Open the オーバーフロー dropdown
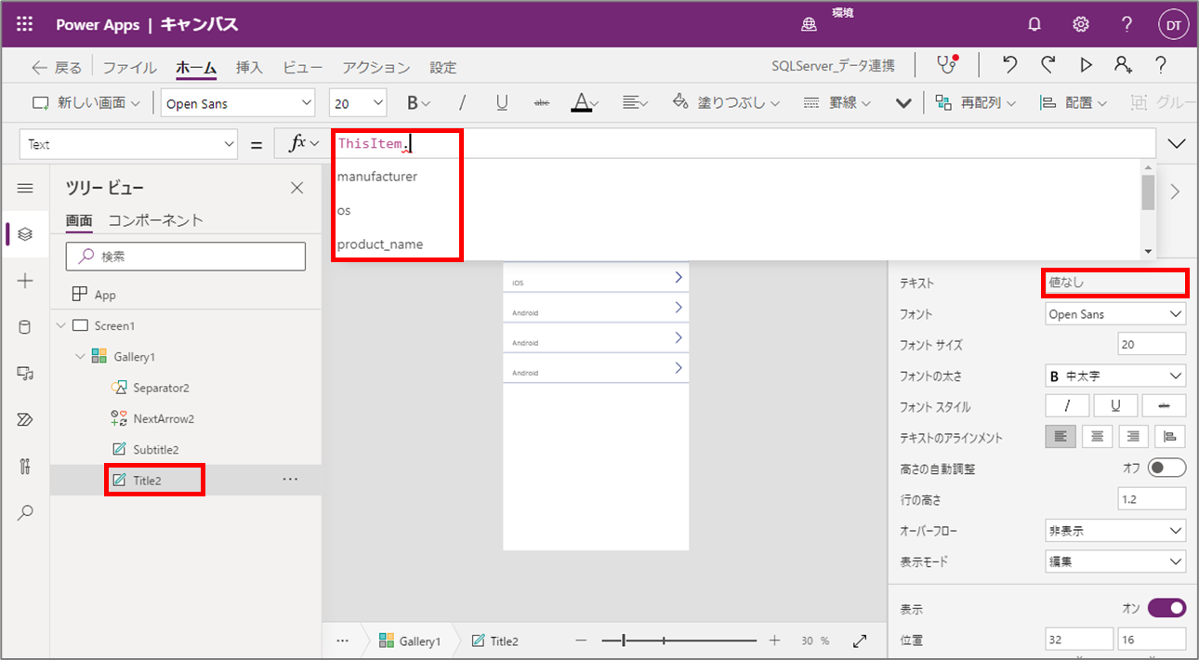The height and width of the screenshot is (660, 1199). 1115,531
